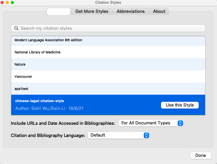Click the Use this Style button

click(180, 105)
